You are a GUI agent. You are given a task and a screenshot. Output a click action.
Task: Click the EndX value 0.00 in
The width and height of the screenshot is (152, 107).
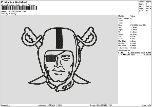tap(133, 37)
